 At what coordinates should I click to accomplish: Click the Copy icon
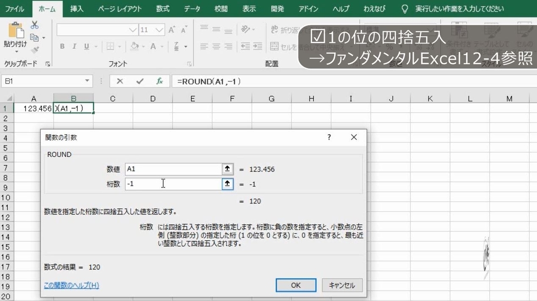[x=34, y=38]
